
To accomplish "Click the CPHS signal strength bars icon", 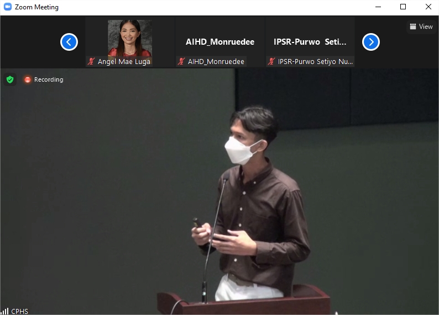I will coord(4,311).
